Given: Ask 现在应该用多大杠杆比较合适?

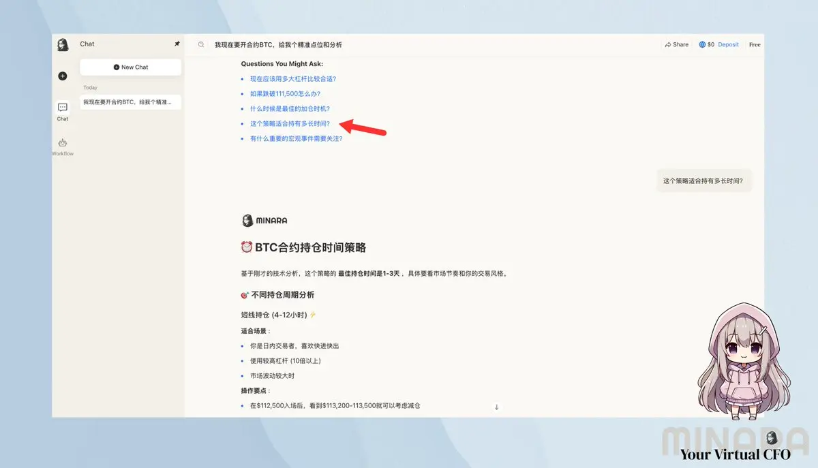Looking at the screenshot, I should [x=293, y=79].
